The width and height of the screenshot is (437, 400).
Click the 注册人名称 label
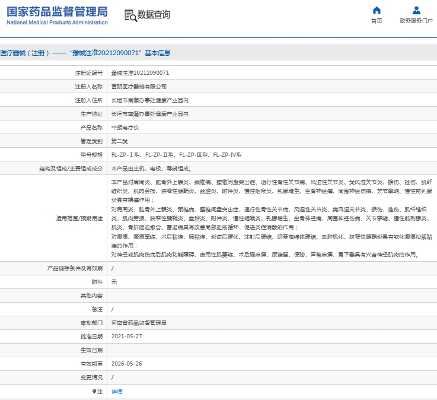click(x=88, y=87)
